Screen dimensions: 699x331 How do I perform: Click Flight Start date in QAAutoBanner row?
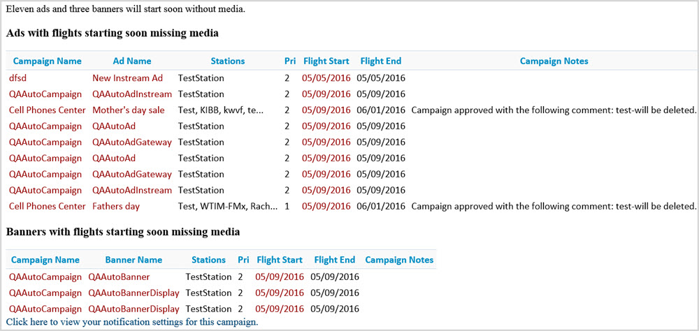pos(279,277)
